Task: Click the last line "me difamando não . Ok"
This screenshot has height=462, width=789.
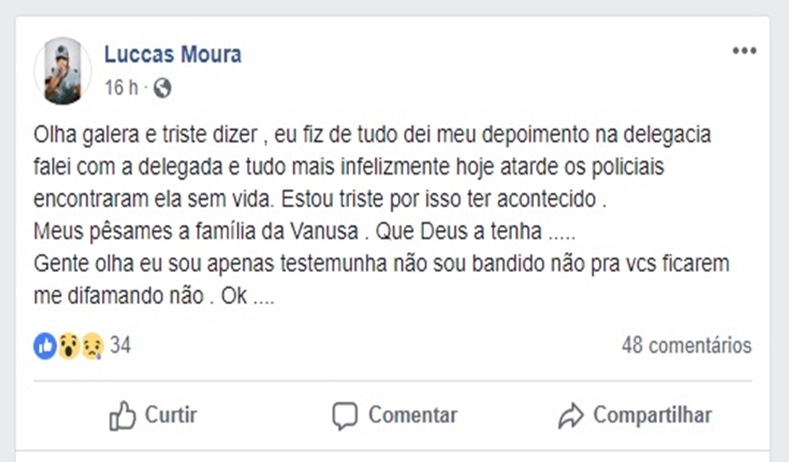Action: tap(154, 297)
